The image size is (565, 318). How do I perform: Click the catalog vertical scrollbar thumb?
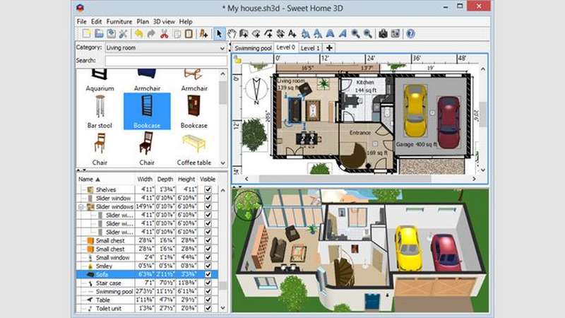[x=222, y=93]
